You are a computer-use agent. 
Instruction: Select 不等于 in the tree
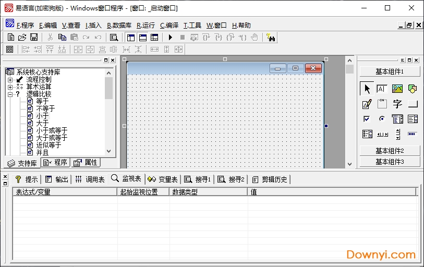45,109
